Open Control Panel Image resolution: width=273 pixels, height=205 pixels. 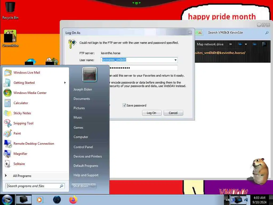coord(83,147)
